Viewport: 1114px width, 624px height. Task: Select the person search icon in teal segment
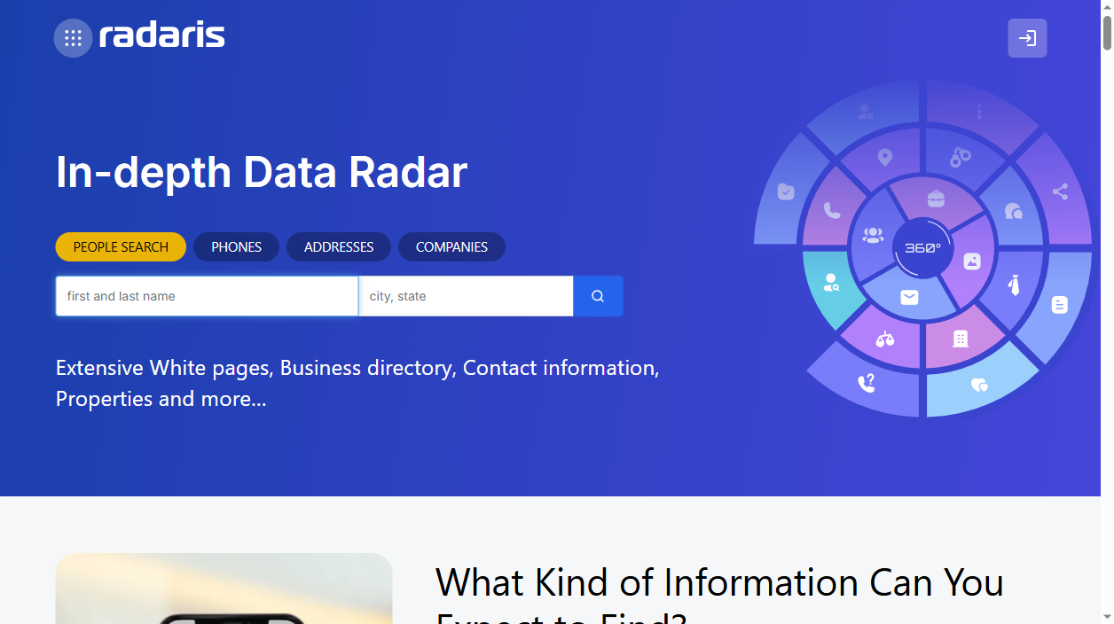(x=832, y=283)
